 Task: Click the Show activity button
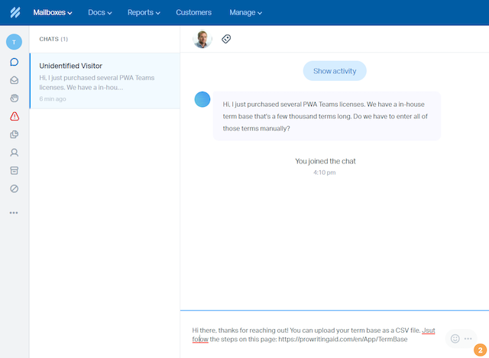click(x=335, y=71)
